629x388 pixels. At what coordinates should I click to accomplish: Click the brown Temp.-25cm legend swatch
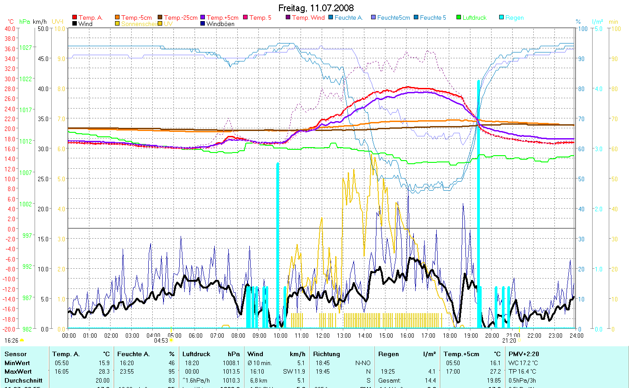[160, 18]
